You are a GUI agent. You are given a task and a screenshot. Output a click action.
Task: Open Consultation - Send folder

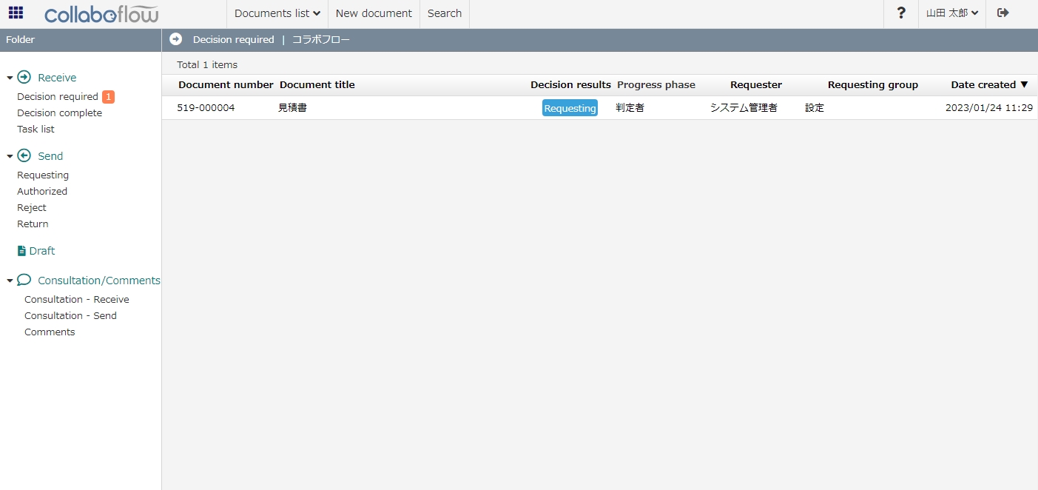click(x=70, y=316)
